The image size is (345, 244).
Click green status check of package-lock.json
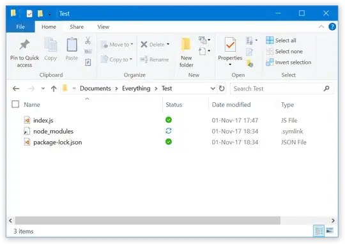click(169, 142)
